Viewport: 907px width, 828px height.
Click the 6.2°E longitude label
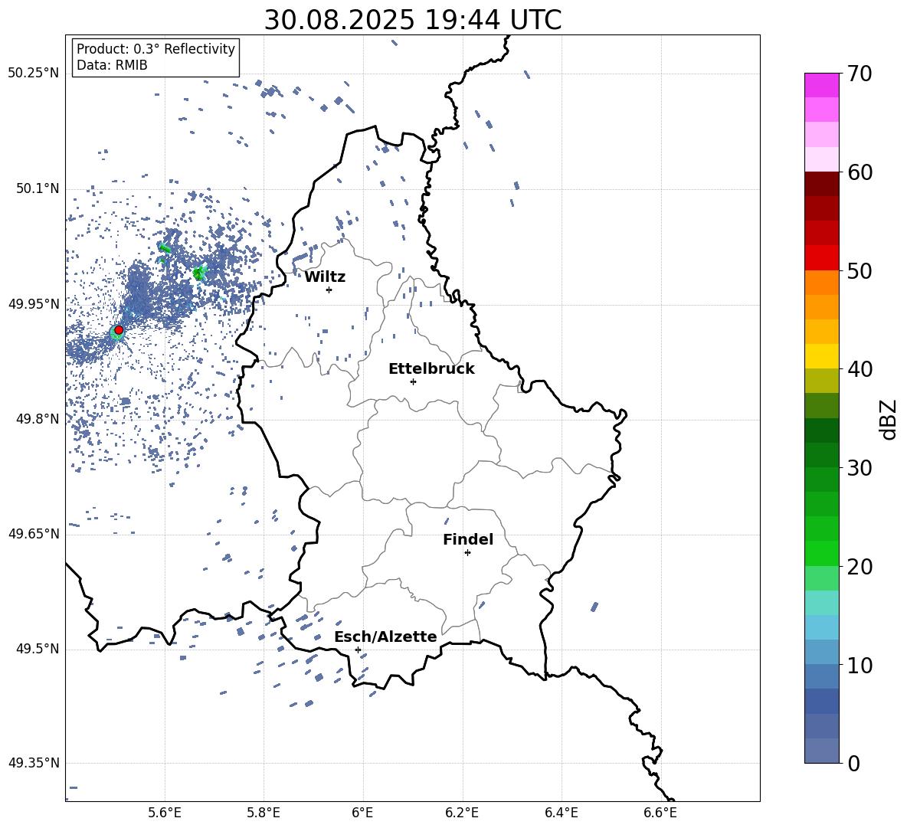pyautogui.click(x=462, y=813)
